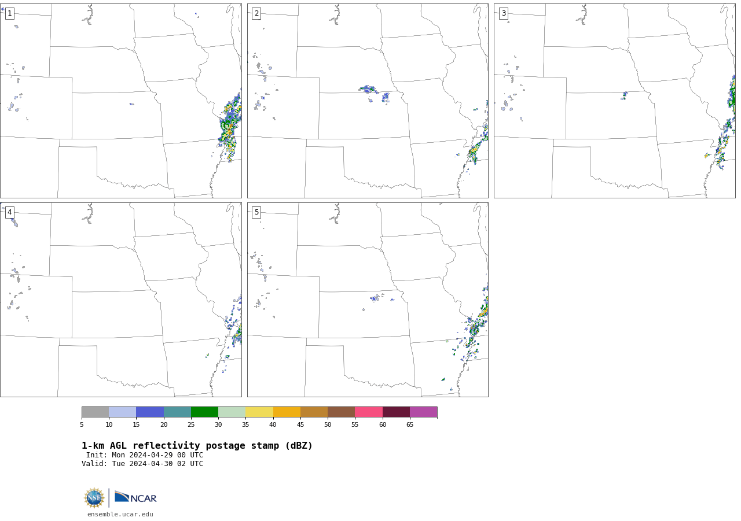Click the colorbar tick label '5'
Screen dimensions: 741x521
pos(82,425)
